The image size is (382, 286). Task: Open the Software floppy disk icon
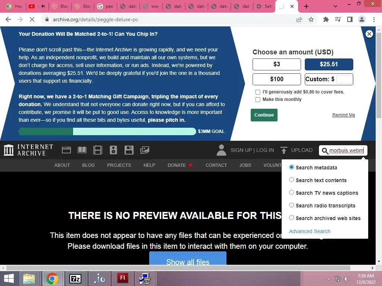[x=129, y=150]
